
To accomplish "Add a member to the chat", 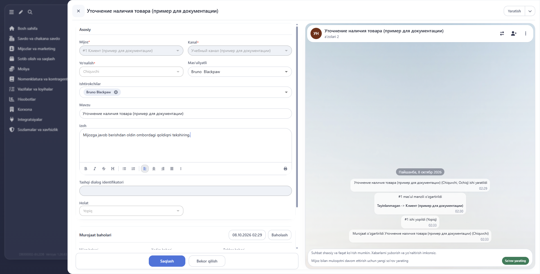I will point(514,33).
